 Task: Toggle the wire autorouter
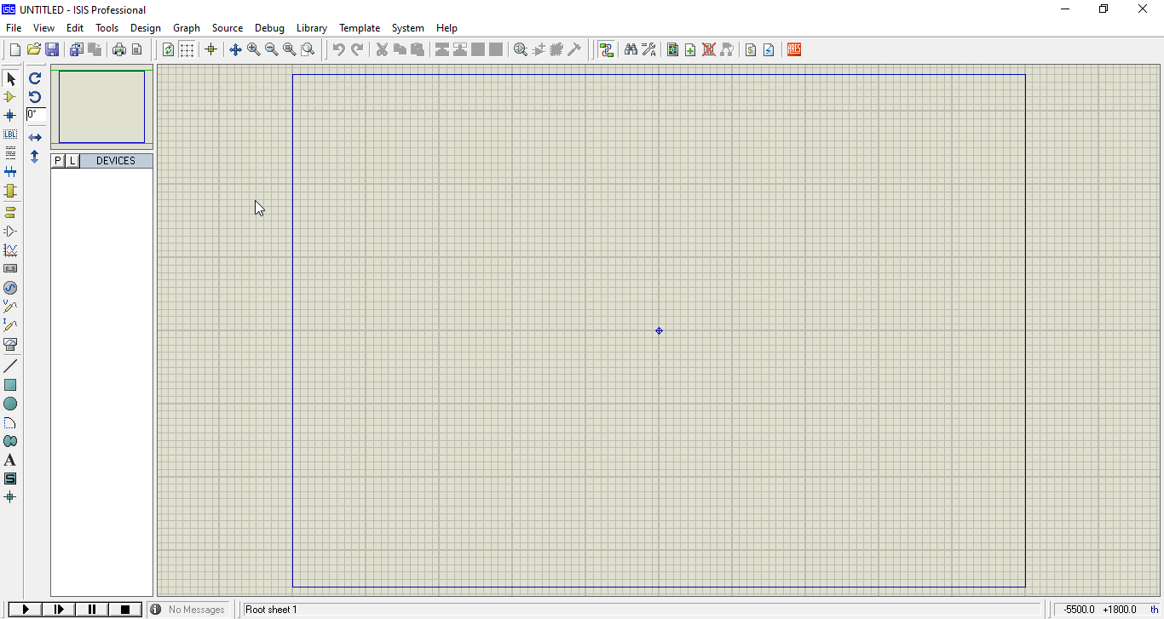click(x=606, y=49)
